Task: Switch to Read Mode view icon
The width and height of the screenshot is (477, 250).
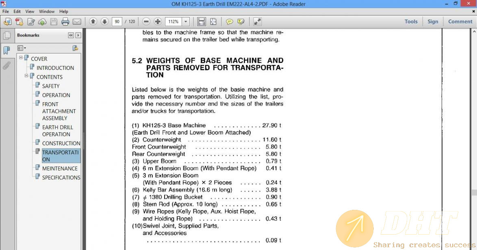Action: 257,22
